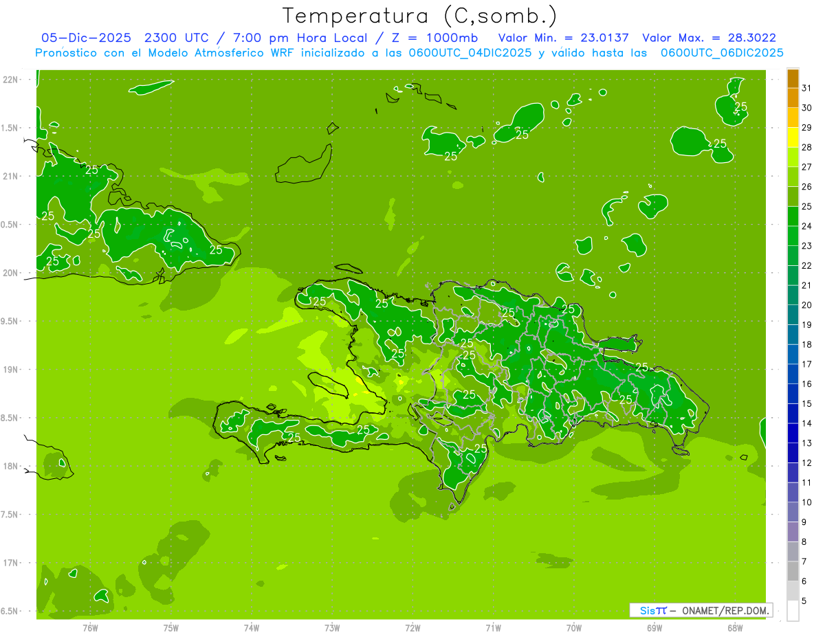Screen dimensions: 825x637
Task: Click the '68W' longitude label
Action: pos(735,628)
